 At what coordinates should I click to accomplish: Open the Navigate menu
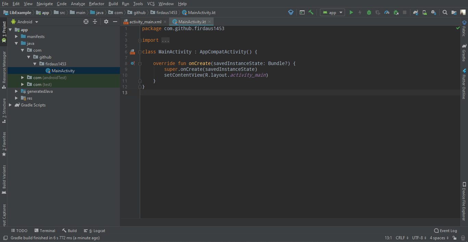[x=45, y=4]
